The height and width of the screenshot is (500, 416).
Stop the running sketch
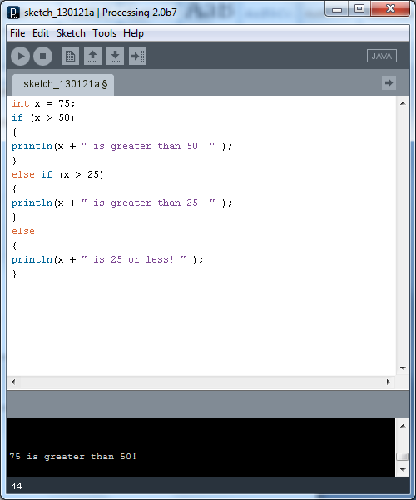[x=42, y=56]
